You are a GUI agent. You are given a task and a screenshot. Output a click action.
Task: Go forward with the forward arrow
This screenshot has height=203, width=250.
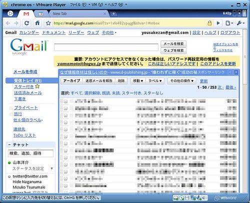tap(16, 23)
